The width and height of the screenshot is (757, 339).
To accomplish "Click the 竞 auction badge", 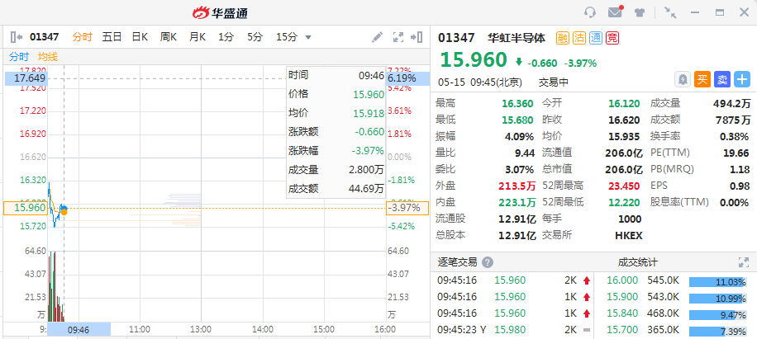I will tap(612, 38).
